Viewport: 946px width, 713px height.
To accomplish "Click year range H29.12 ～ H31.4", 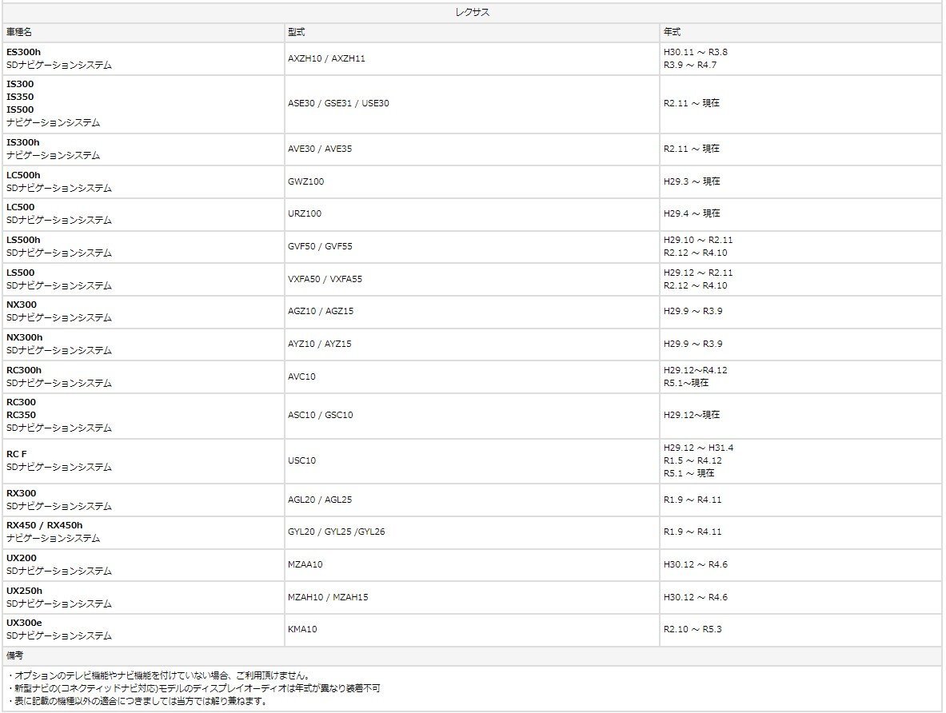I will (x=699, y=448).
